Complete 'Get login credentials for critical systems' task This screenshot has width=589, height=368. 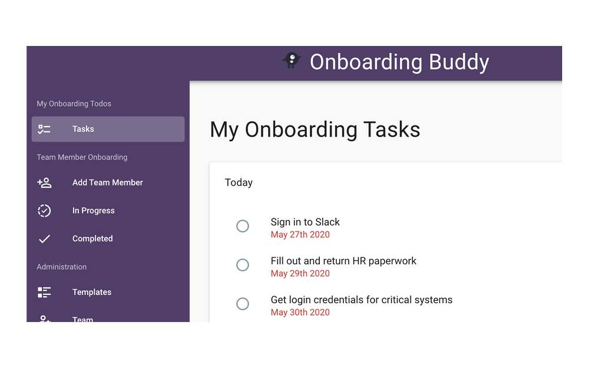tap(243, 304)
